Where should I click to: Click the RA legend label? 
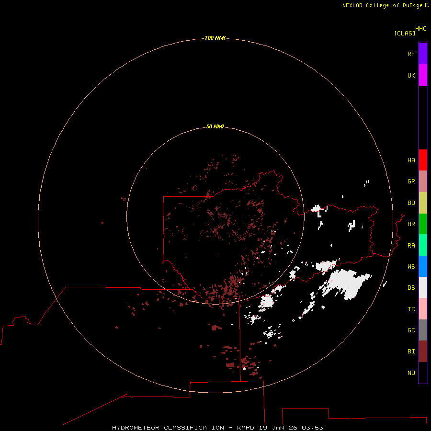click(x=411, y=246)
